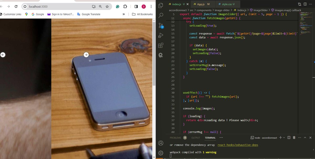The image size is (315, 159).
Task: Switch to the App.js tab
Action: 201,4
